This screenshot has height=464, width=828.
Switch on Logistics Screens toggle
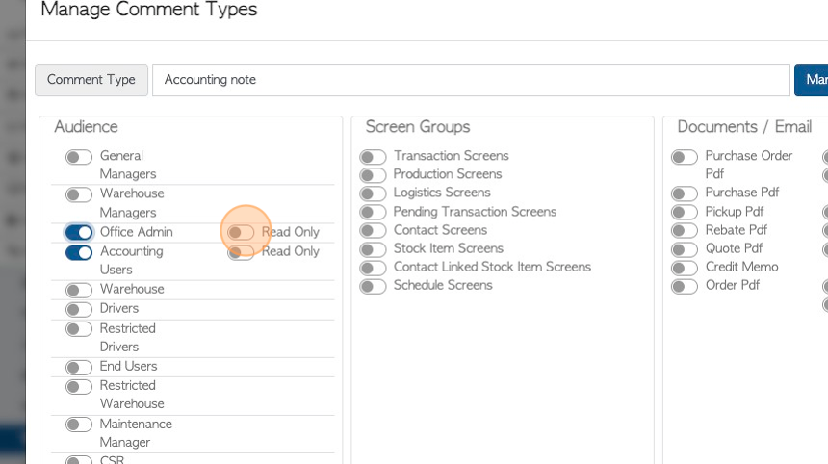pos(373,193)
